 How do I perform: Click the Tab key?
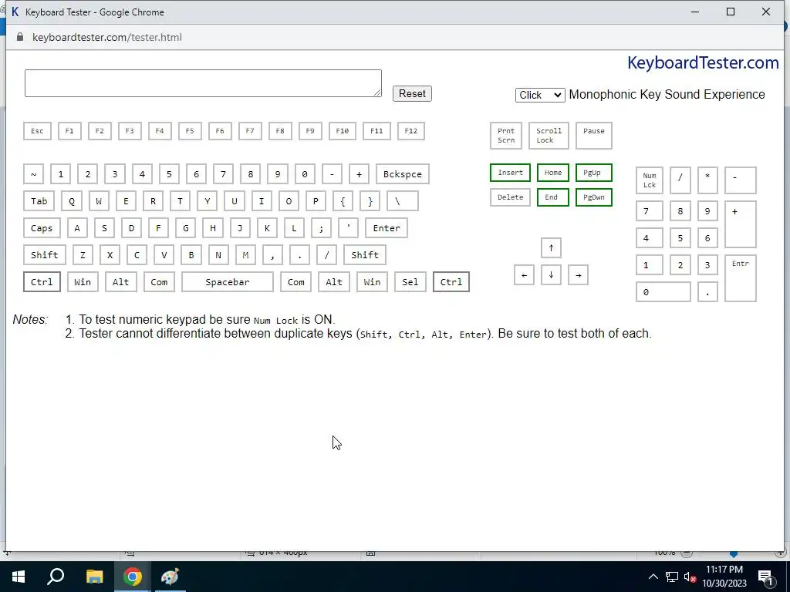coord(39,201)
